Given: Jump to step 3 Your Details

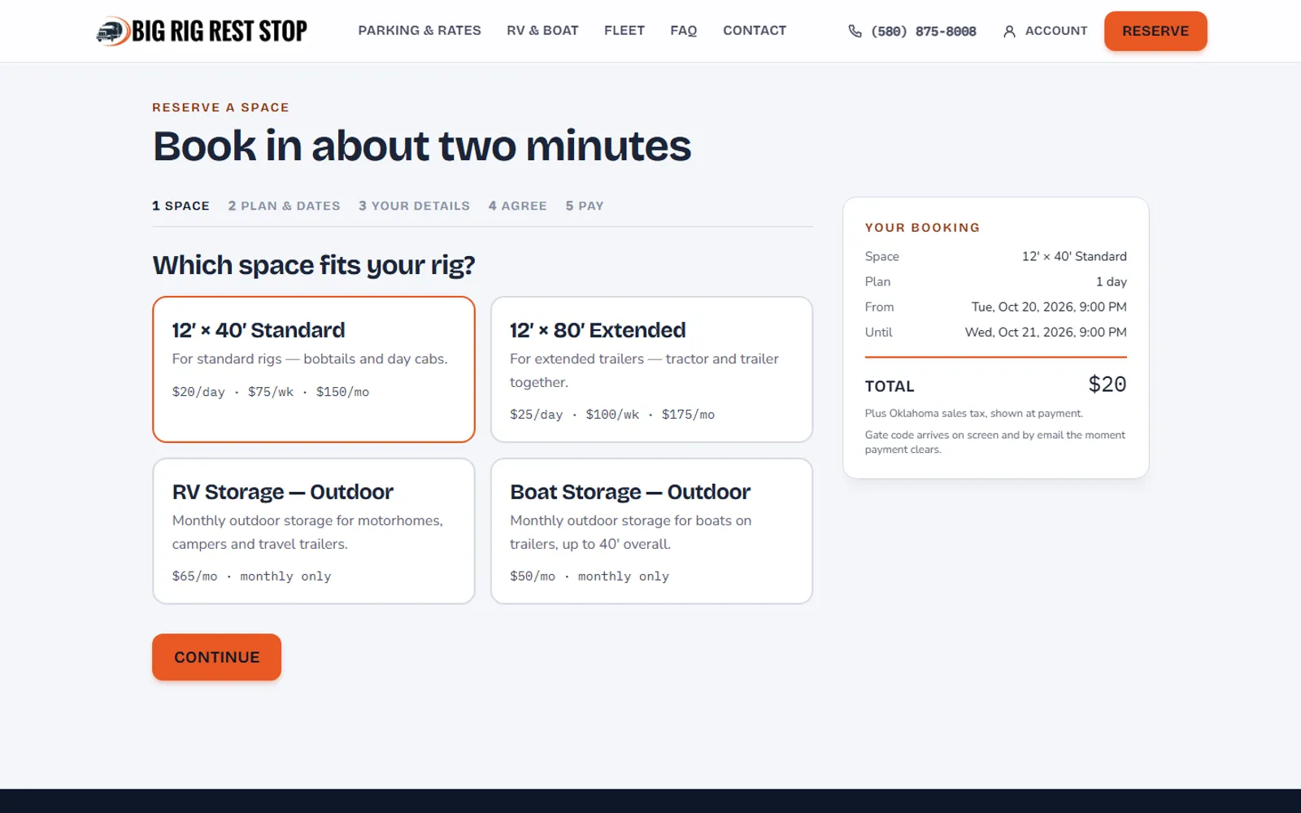Looking at the screenshot, I should tap(414, 206).
